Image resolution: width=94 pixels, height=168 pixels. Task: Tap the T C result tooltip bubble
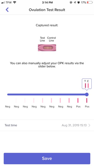(x=87, y=84)
